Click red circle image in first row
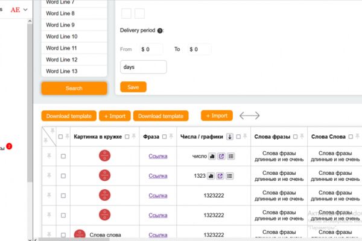Image resolution: width=362 pixels, height=241 pixels. (104, 155)
